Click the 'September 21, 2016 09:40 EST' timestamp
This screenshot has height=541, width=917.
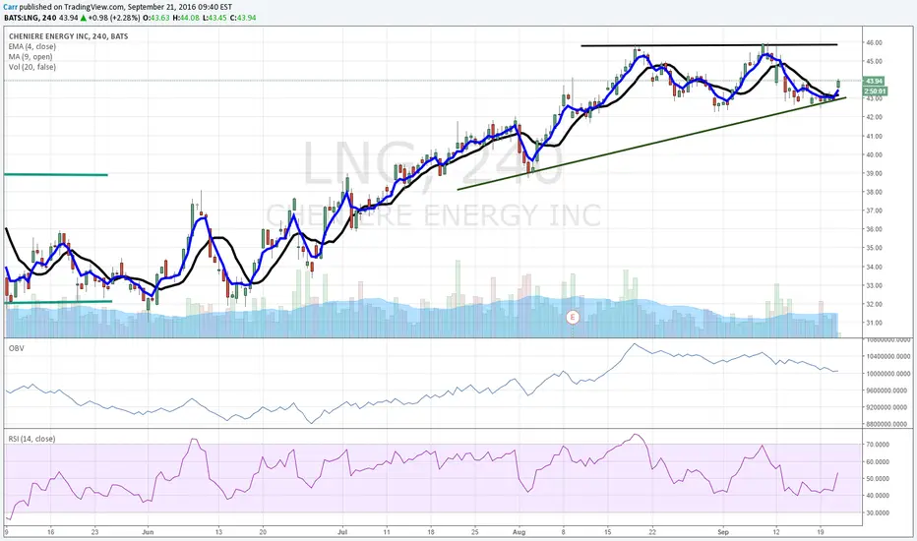tap(180, 7)
